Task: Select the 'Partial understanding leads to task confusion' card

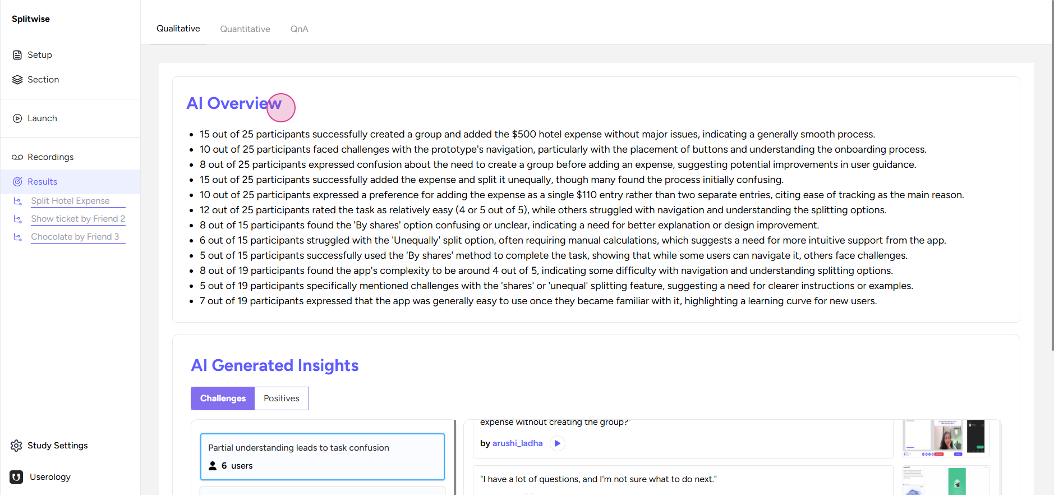Action: point(323,457)
